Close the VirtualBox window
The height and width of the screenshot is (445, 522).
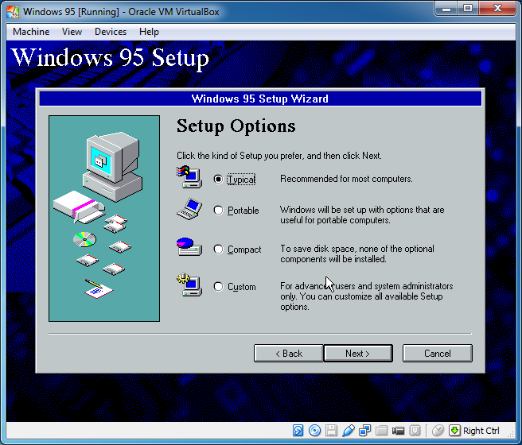497,9
